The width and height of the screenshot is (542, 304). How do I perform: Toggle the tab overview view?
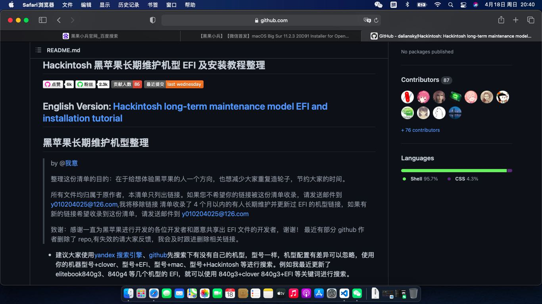(530, 20)
